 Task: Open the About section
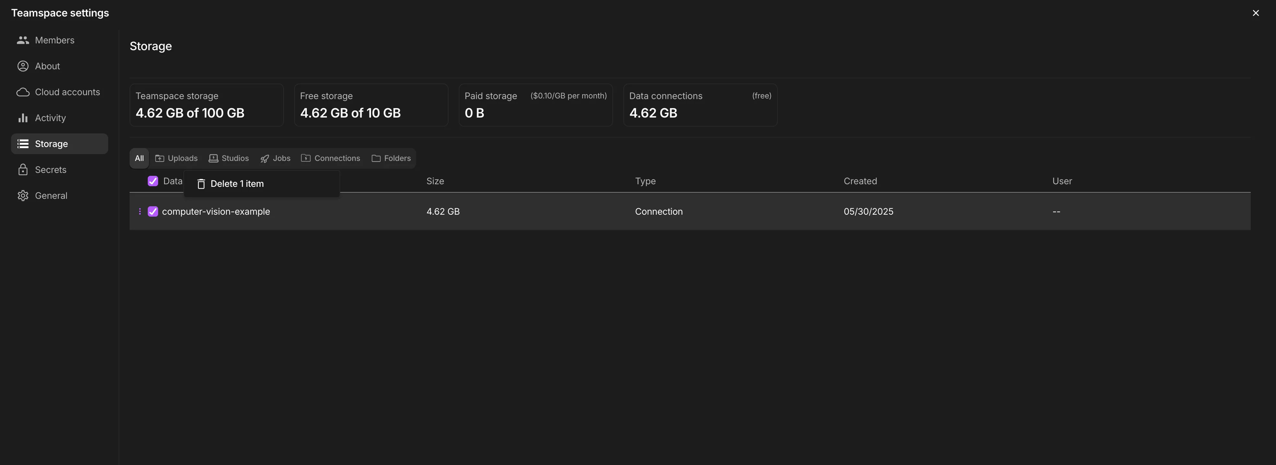(x=59, y=66)
